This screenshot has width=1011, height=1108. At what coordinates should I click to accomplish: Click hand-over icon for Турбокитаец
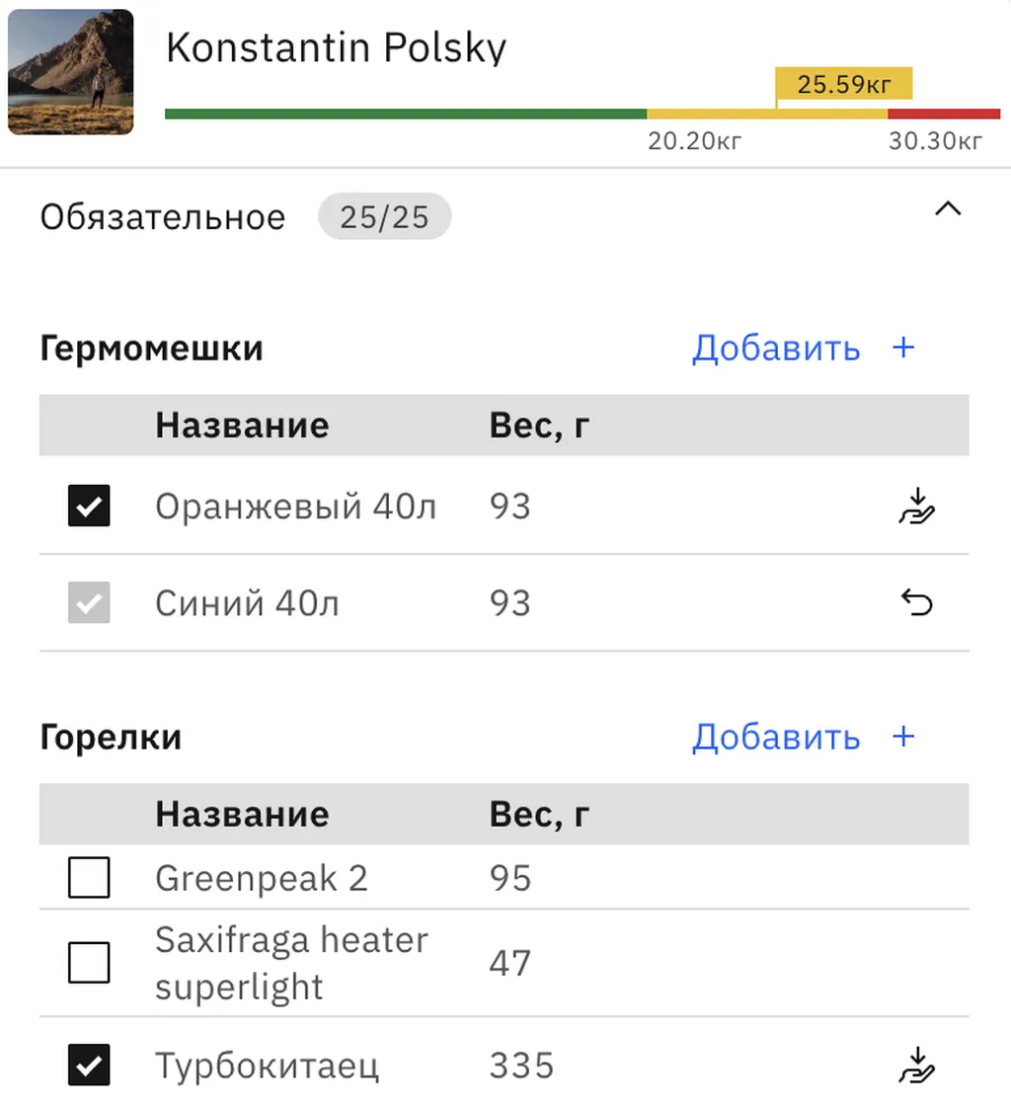tap(917, 1067)
